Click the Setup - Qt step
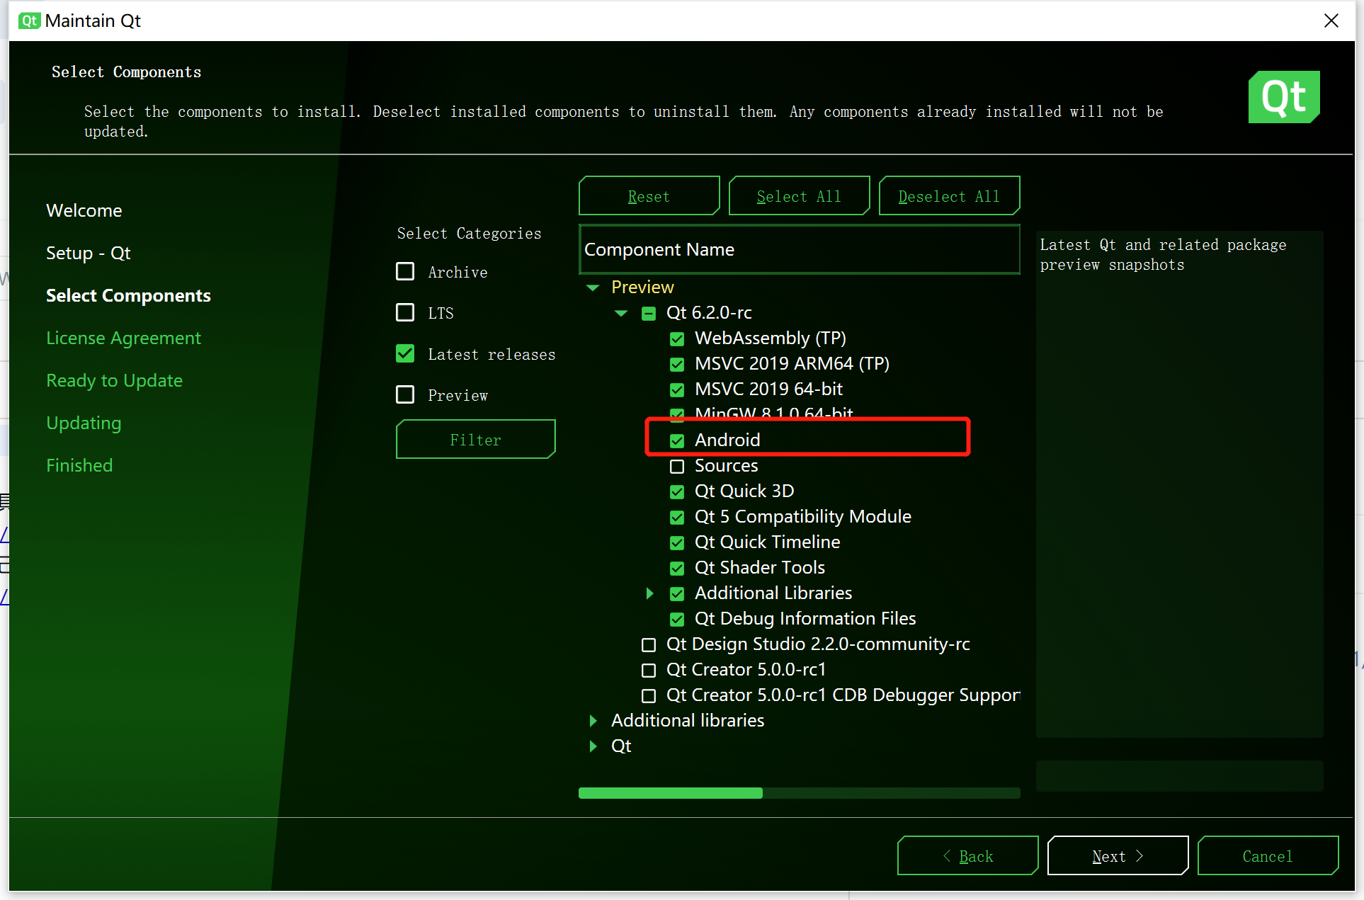Screen dimensions: 1364x900 [x=89, y=254]
